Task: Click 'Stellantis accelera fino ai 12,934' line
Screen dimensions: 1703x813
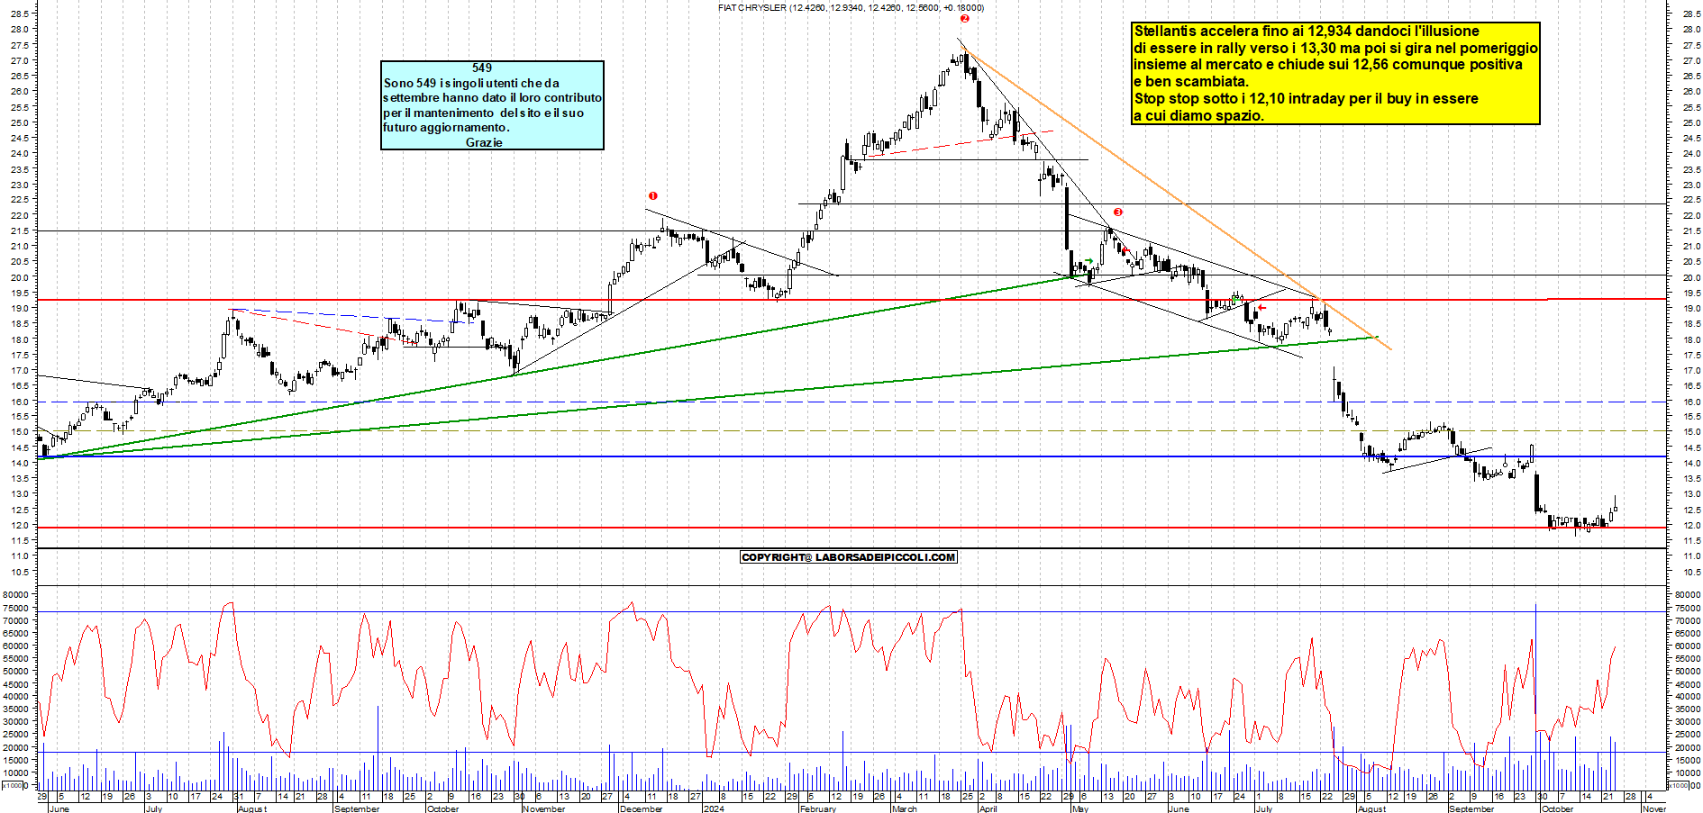Action: pyautogui.click(x=1307, y=32)
